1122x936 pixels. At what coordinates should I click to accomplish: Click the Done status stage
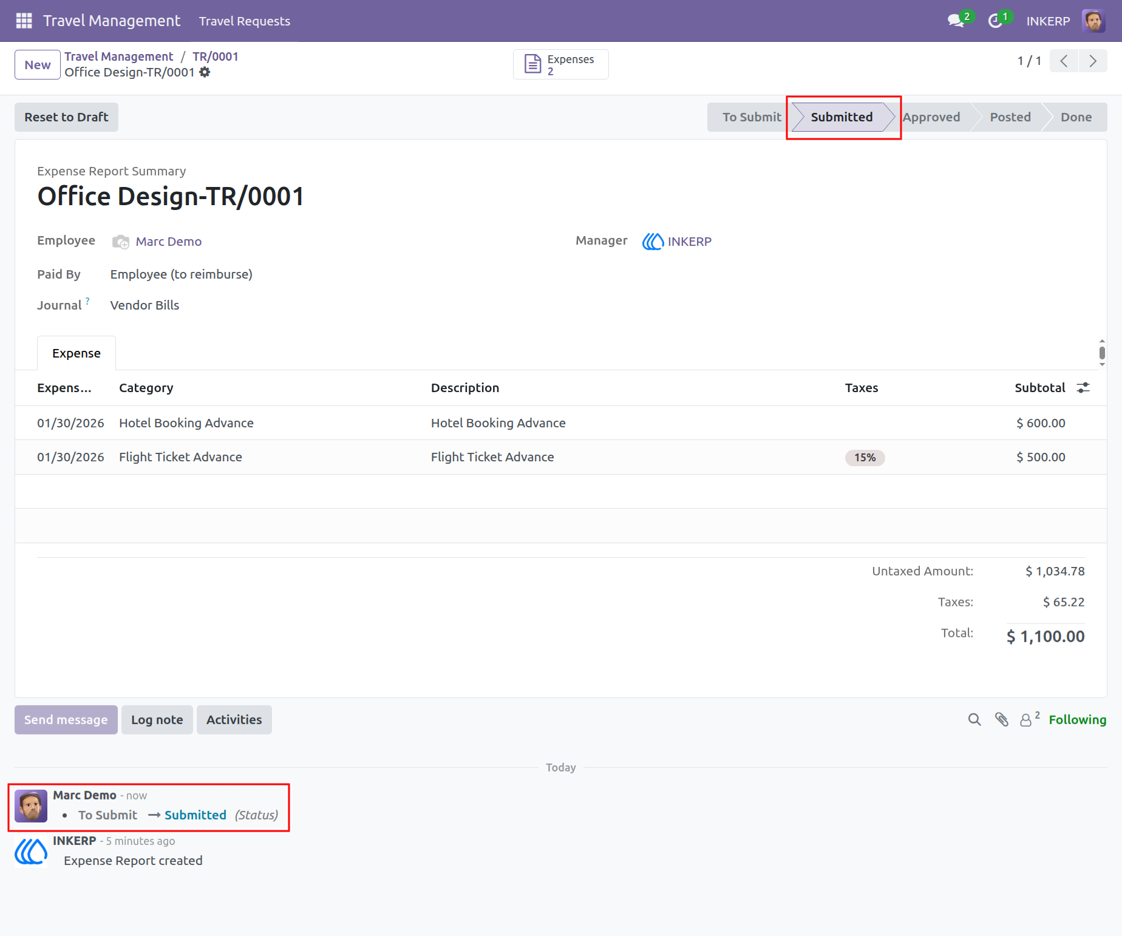click(1076, 117)
